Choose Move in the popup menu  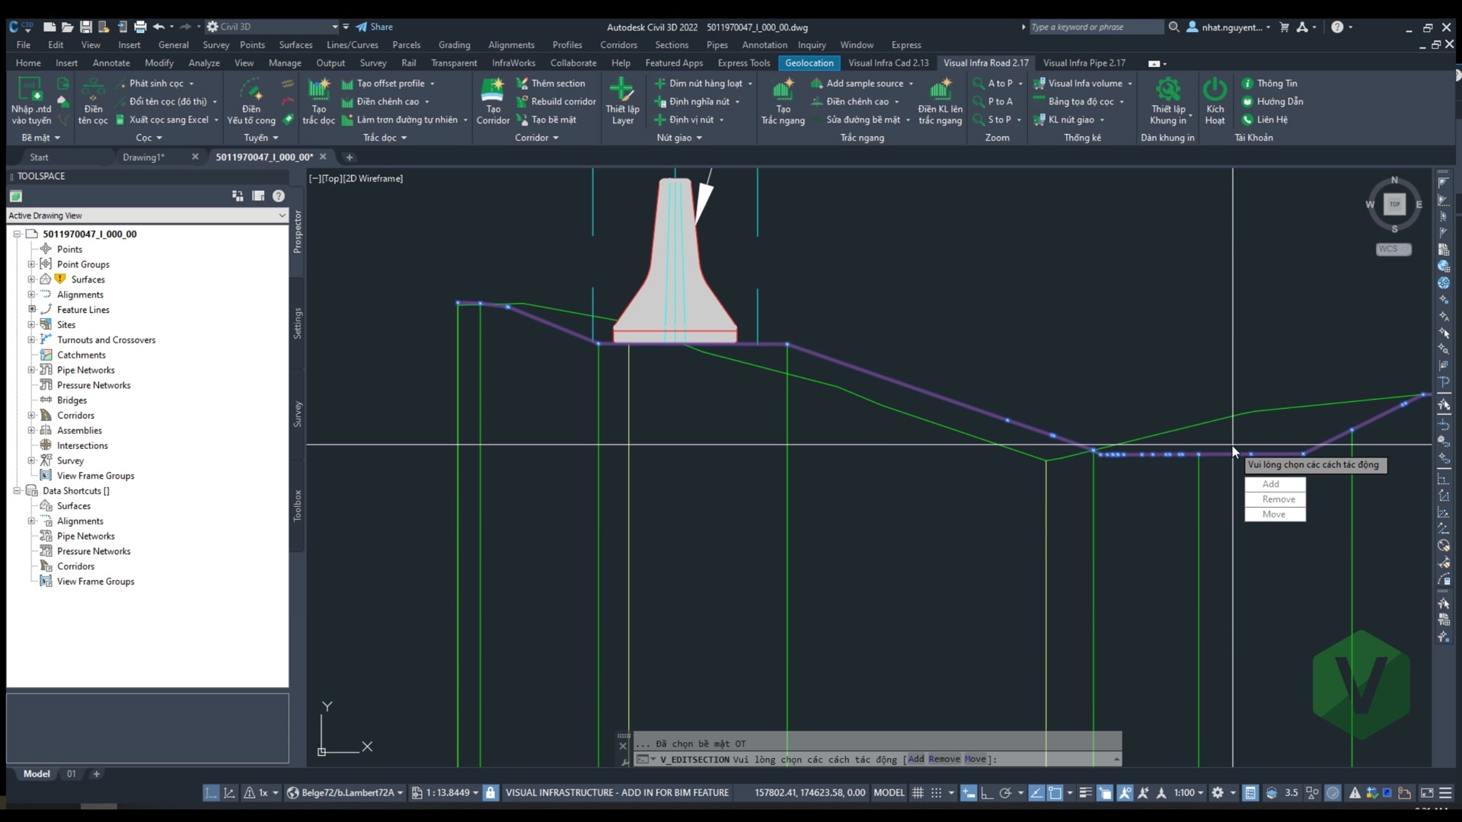tap(1275, 515)
